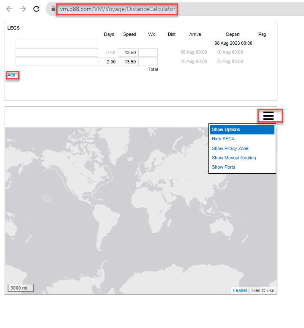304x328 pixels.
Task: Click the second leg Speed field
Action: tap(127, 52)
